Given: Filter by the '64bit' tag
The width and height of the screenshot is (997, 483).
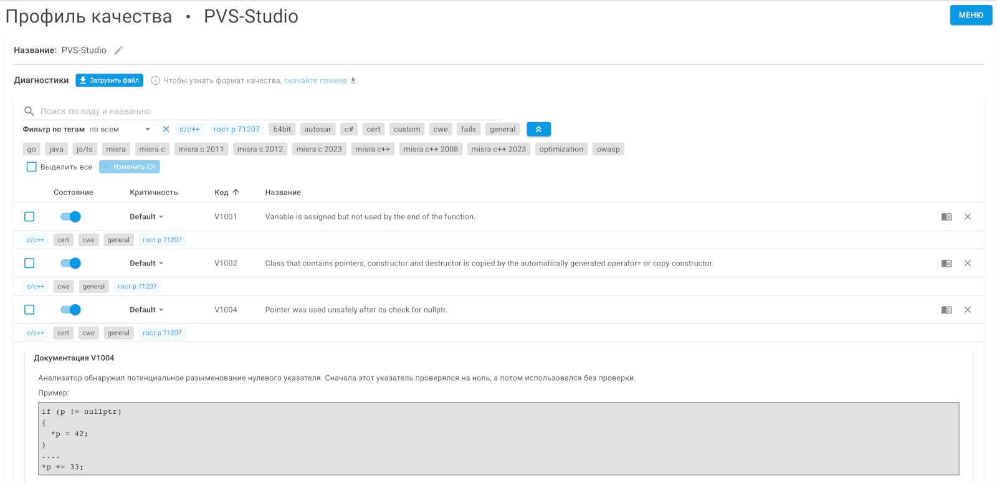Looking at the screenshot, I should (282, 130).
